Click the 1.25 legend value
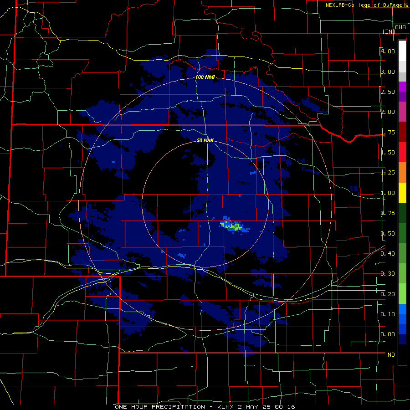This screenshot has height=410, width=410. coord(388,173)
